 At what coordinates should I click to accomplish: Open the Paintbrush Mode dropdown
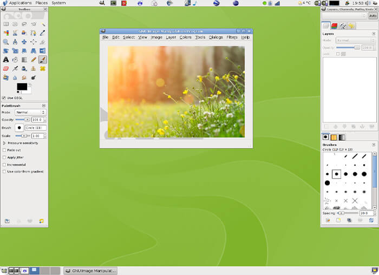pos(30,113)
